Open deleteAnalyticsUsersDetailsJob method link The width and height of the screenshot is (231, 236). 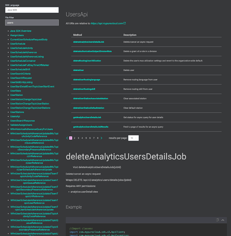[x=89, y=42]
